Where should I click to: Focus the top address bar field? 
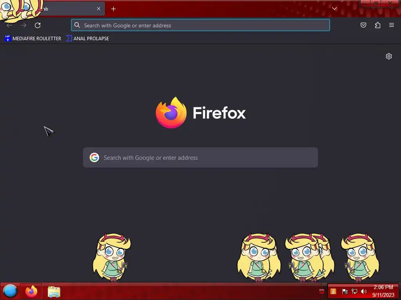coord(200,25)
